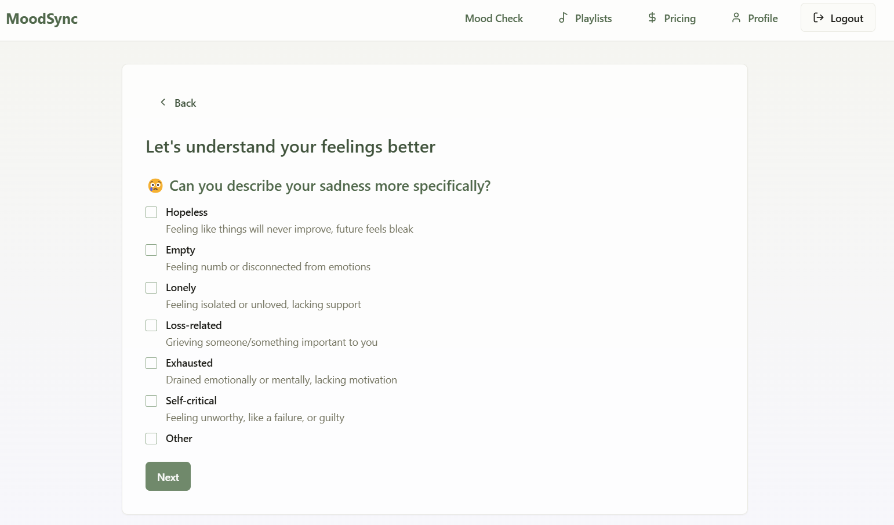Click the music note icon beside Playlists
Screen dimensions: 894x525
point(562,18)
